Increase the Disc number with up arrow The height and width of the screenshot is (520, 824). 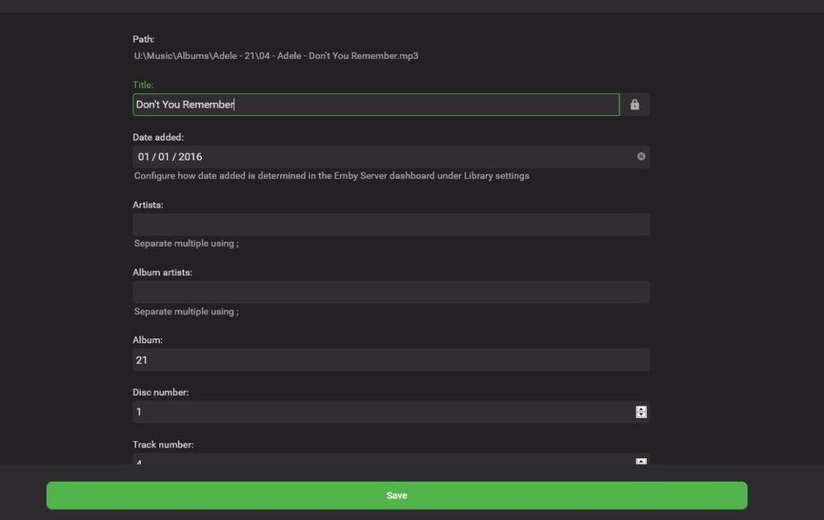[641, 409]
